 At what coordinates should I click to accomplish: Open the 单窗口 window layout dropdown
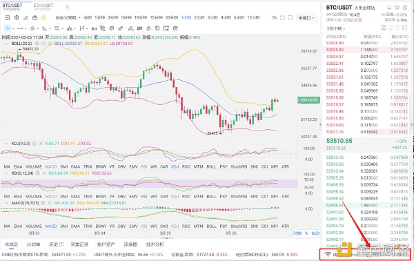pos(306,18)
